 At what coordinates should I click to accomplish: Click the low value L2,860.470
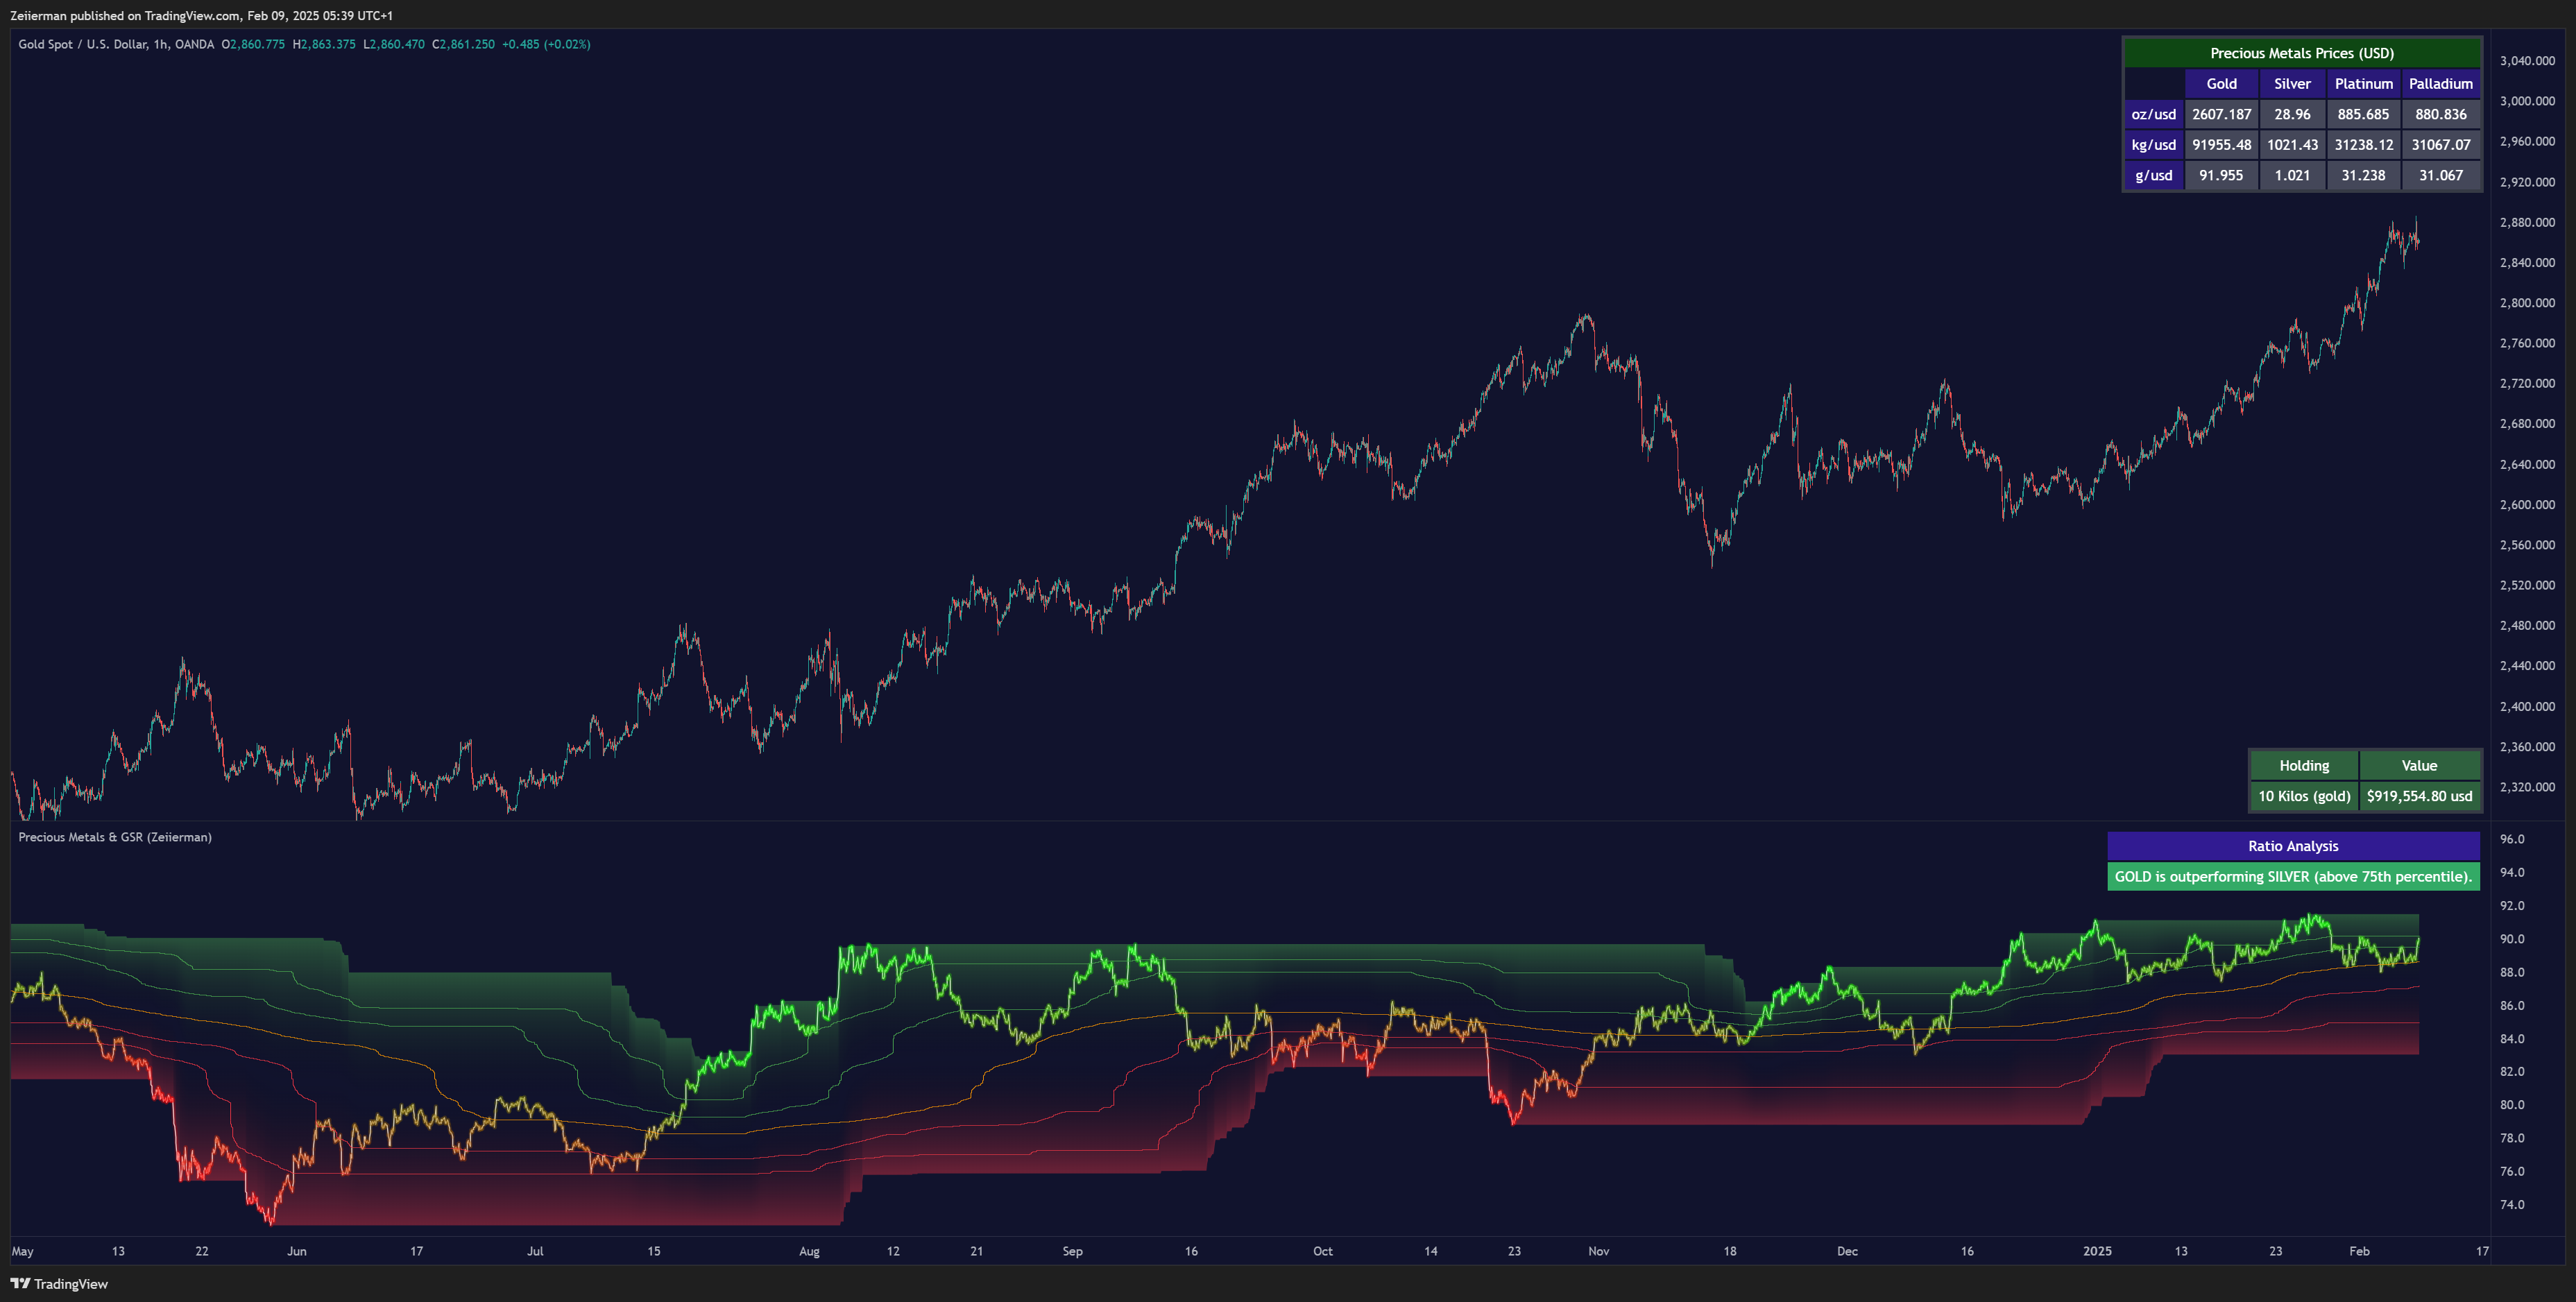point(394,44)
